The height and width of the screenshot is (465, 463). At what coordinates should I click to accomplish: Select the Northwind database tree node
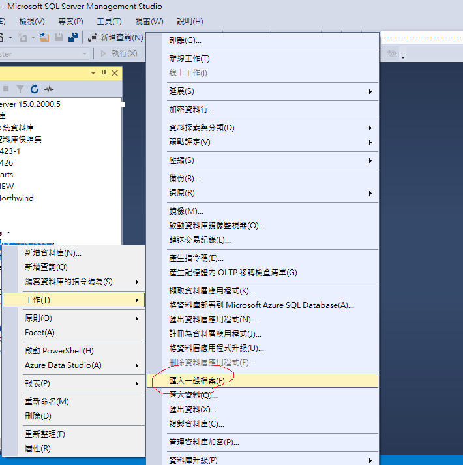[17, 198]
